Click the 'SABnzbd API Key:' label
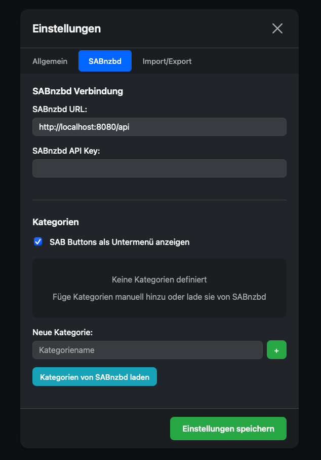The height and width of the screenshot is (460, 321). click(x=66, y=151)
